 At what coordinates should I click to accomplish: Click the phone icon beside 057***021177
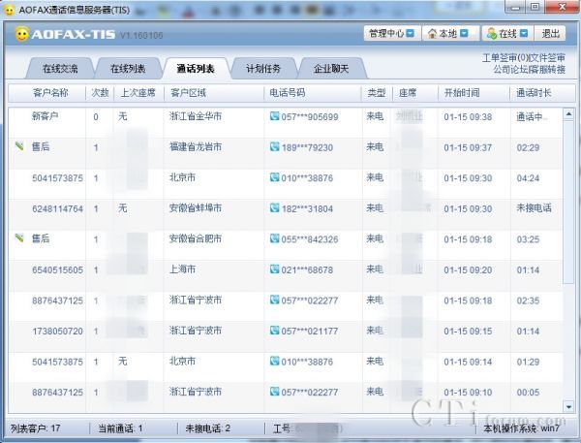pyautogui.click(x=274, y=331)
